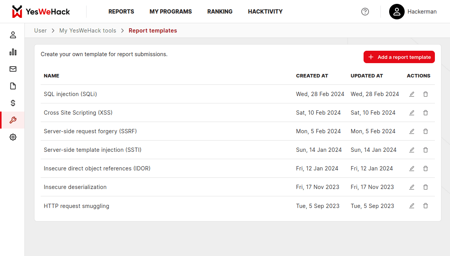Screen dimensions: 450x256
Task: Edit the Server-side request forgery template
Action: (412, 131)
